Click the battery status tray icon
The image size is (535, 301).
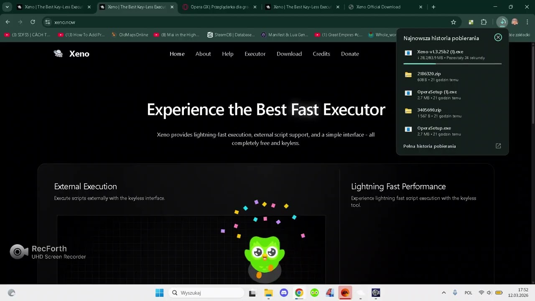499,293
